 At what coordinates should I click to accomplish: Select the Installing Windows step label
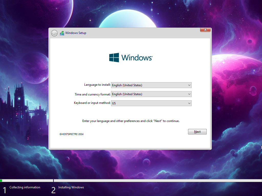[71, 187]
